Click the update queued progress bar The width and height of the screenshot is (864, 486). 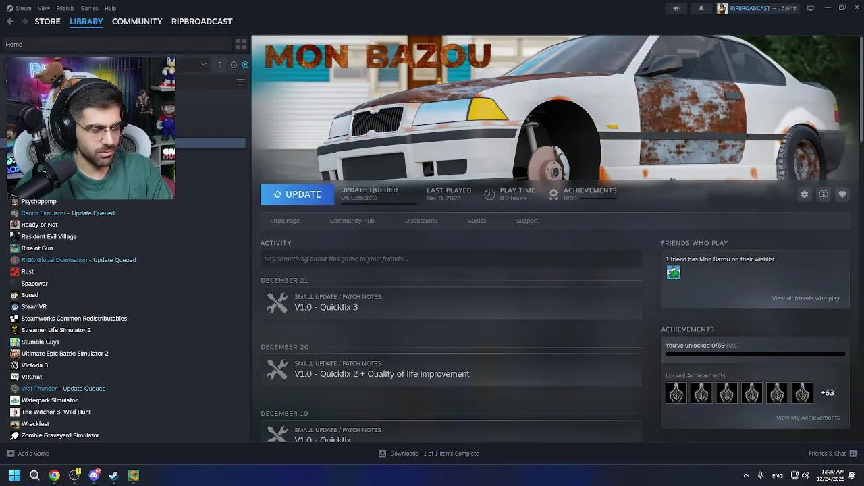(x=379, y=202)
